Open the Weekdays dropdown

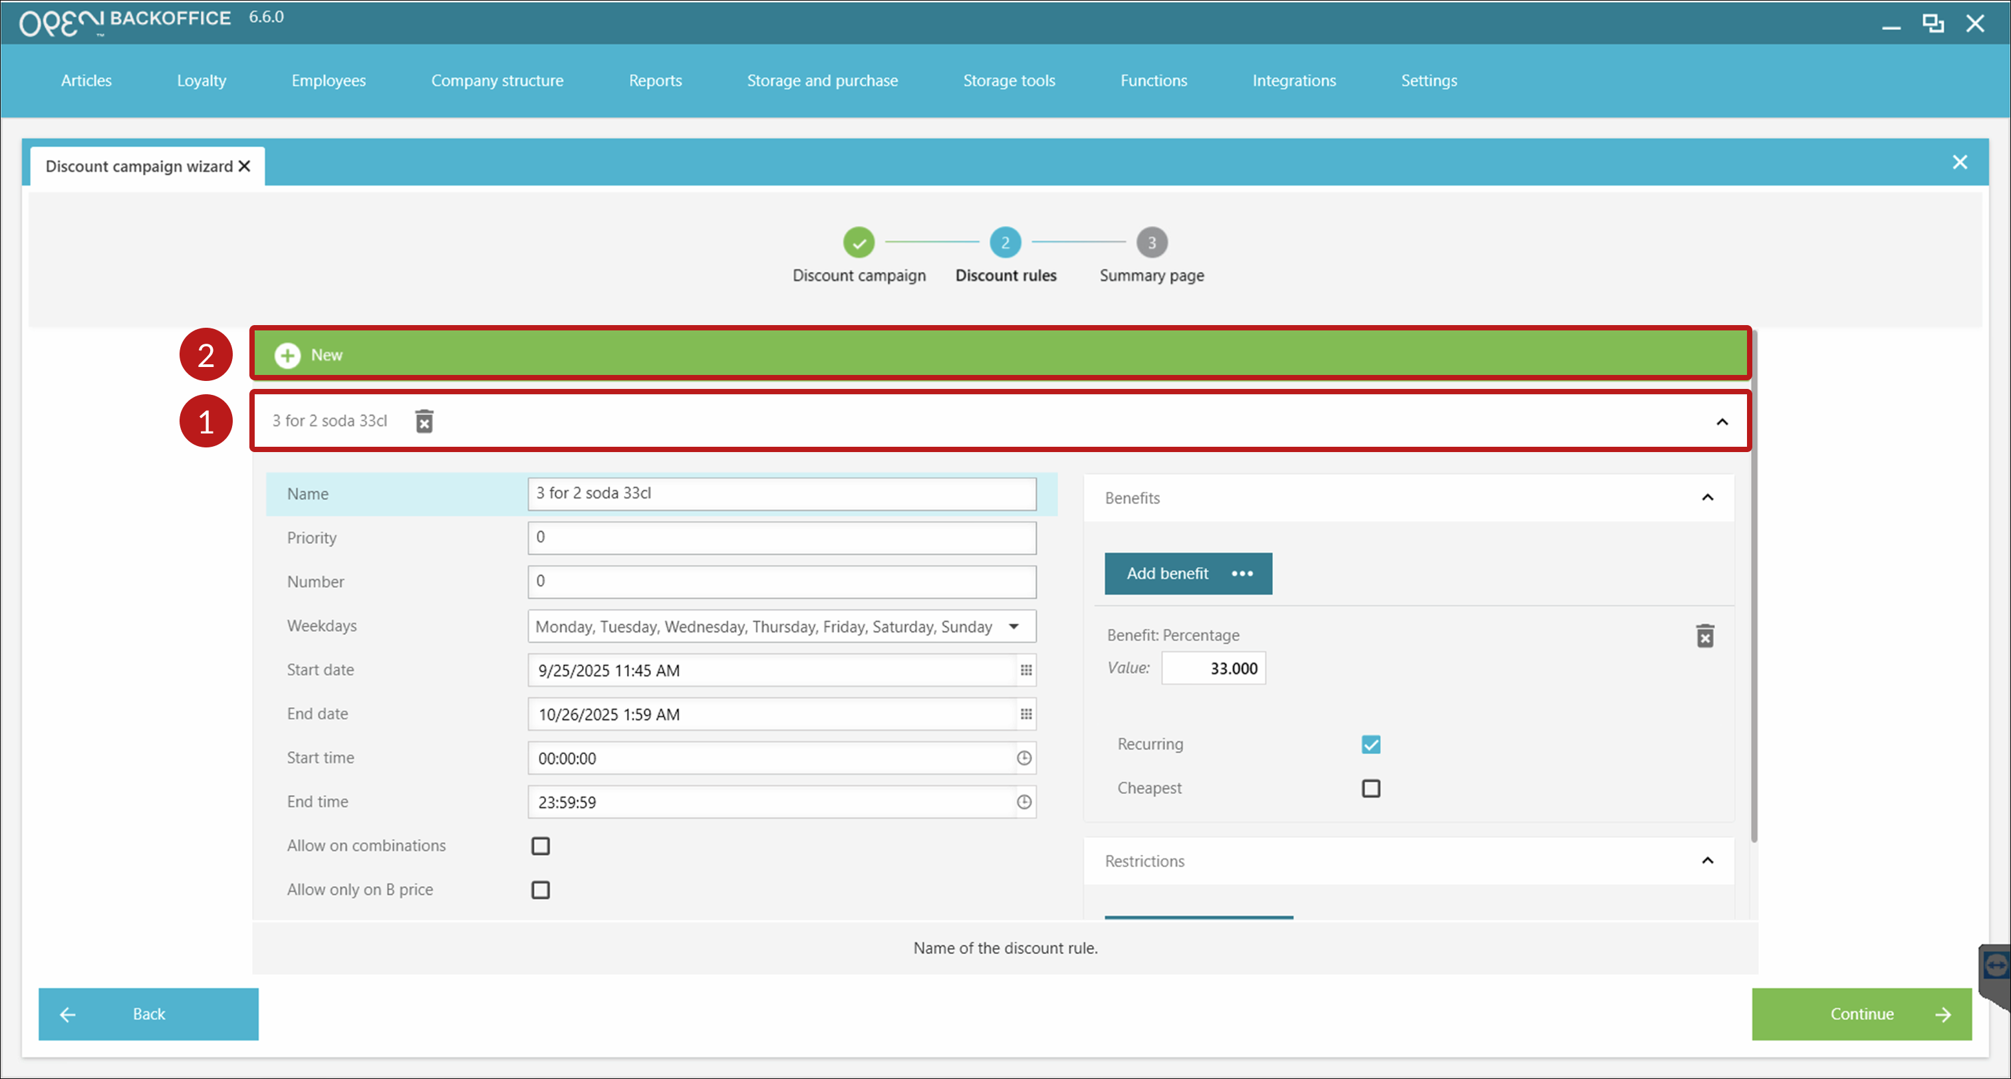1013,626
